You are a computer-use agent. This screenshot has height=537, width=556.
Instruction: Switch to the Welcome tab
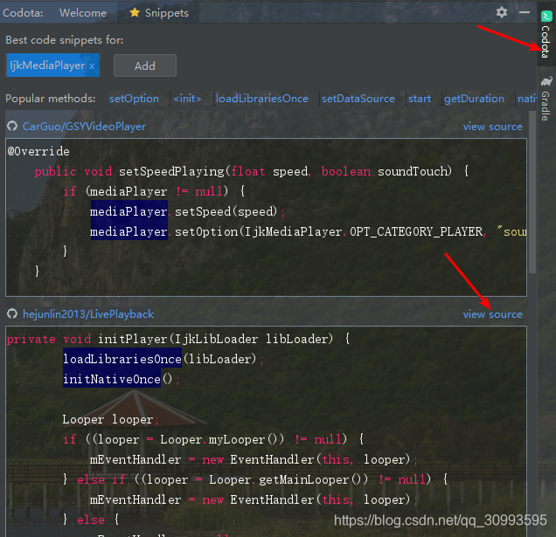(x=83, y=13)
